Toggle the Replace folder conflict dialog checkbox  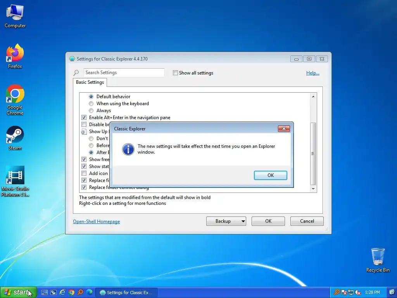[x=84, y=187]
